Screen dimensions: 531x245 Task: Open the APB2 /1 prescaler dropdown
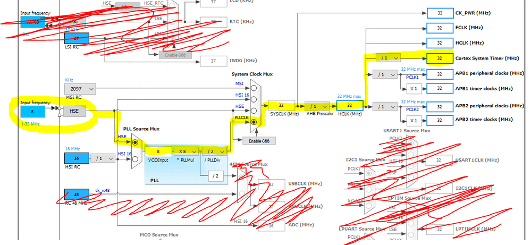(385, 107)
